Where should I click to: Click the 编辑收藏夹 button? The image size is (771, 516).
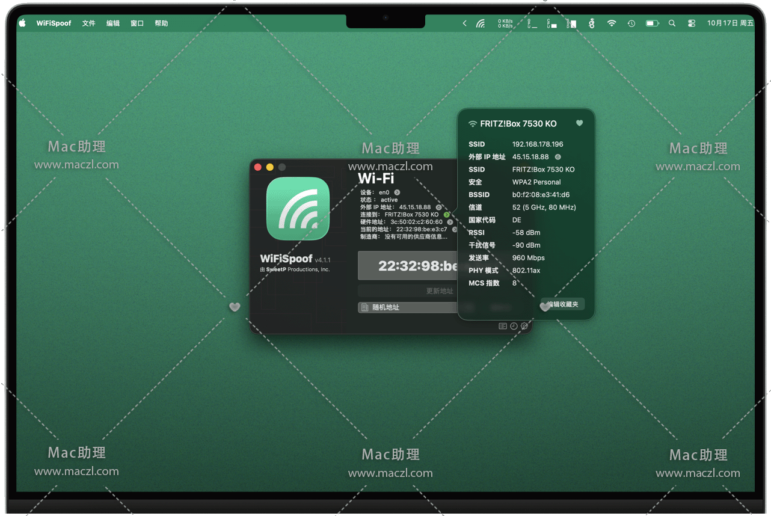[x=563, y=304]
